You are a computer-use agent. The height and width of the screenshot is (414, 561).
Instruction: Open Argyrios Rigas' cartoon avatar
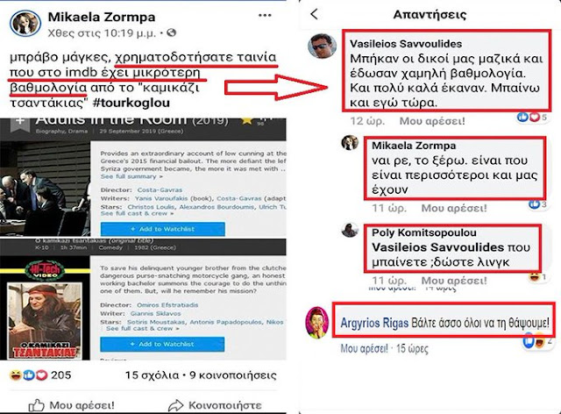pos(316,322)
